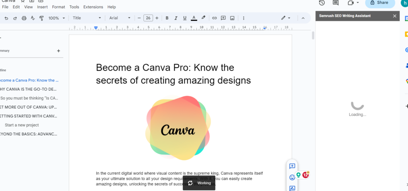Go to 'So you must be thinking' outline entry
Screen dimensions: 408x191
29,98
